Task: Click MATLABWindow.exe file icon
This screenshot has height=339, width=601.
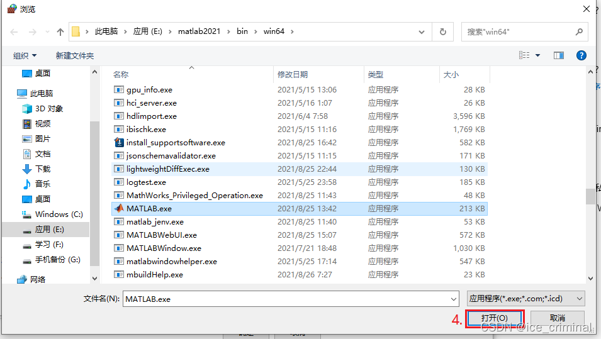Action: [x=119, y=248]
